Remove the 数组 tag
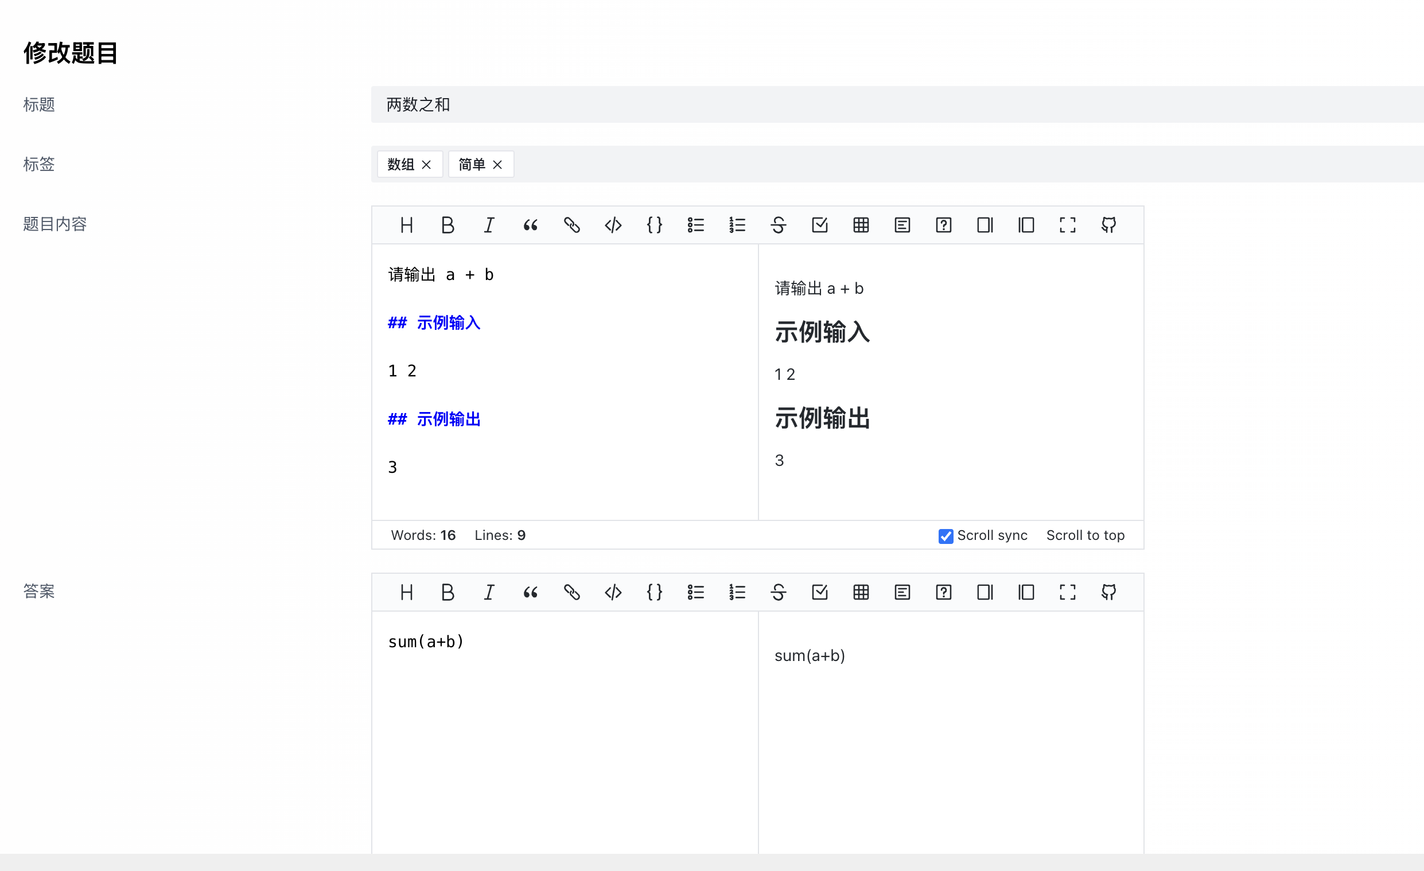Image resolution: width=1424 pixels, height=871 pixels. [x=426, y=165]
